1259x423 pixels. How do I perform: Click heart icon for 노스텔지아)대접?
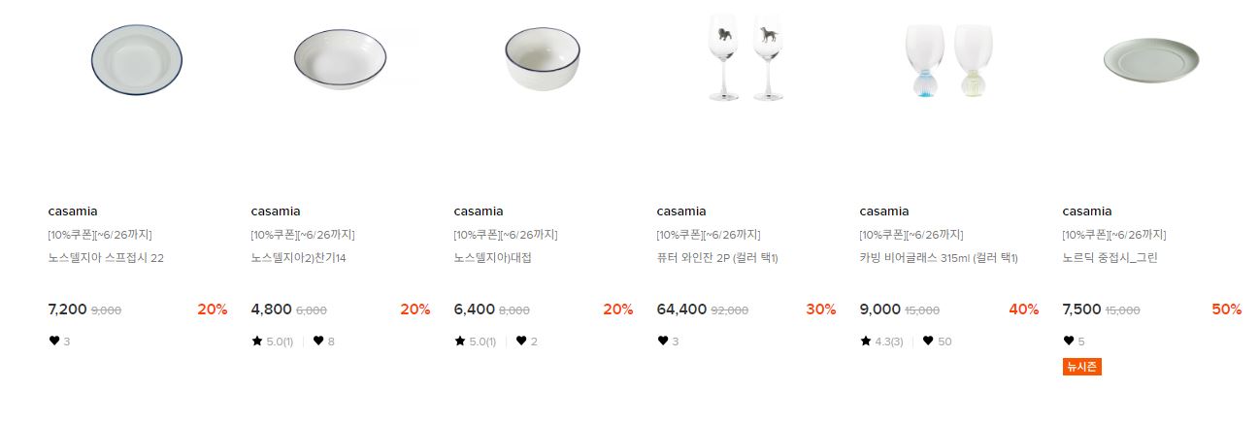coord(521,341)
